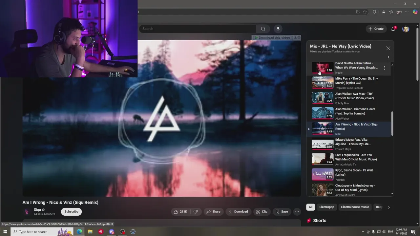This screenshot has width=420, height=236.
Task: Open the Edge profile icon in toolbar
Action: click(x=399, y=12)
